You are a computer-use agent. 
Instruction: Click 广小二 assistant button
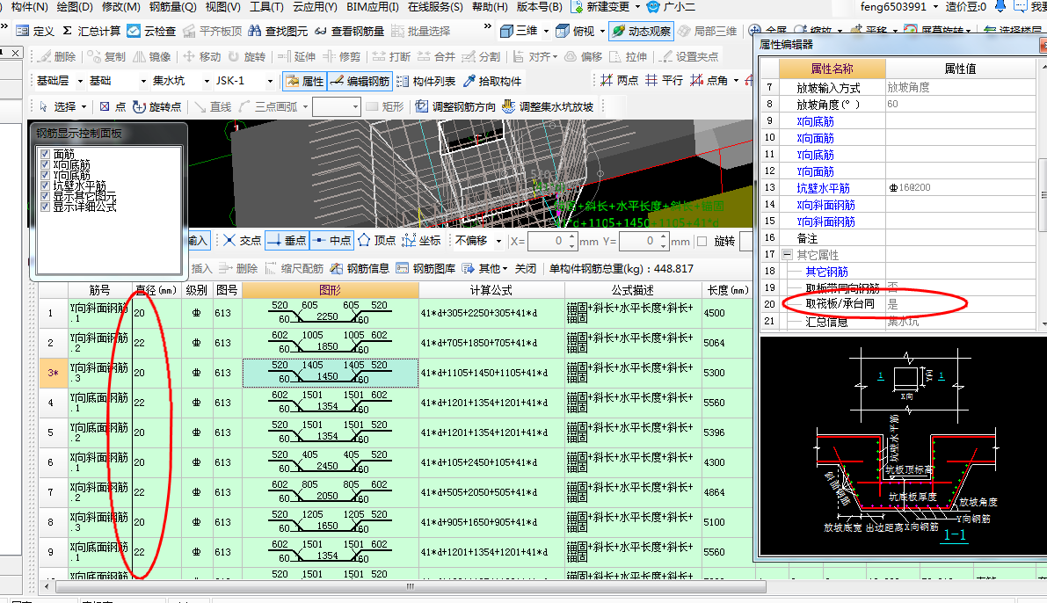coord(671,7)
